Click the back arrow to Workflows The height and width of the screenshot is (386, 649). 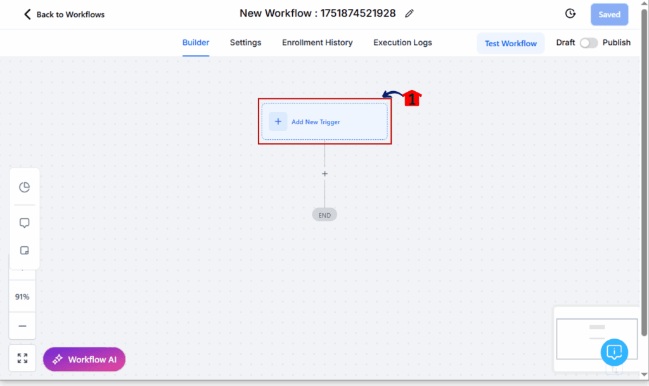pos(27,15)
